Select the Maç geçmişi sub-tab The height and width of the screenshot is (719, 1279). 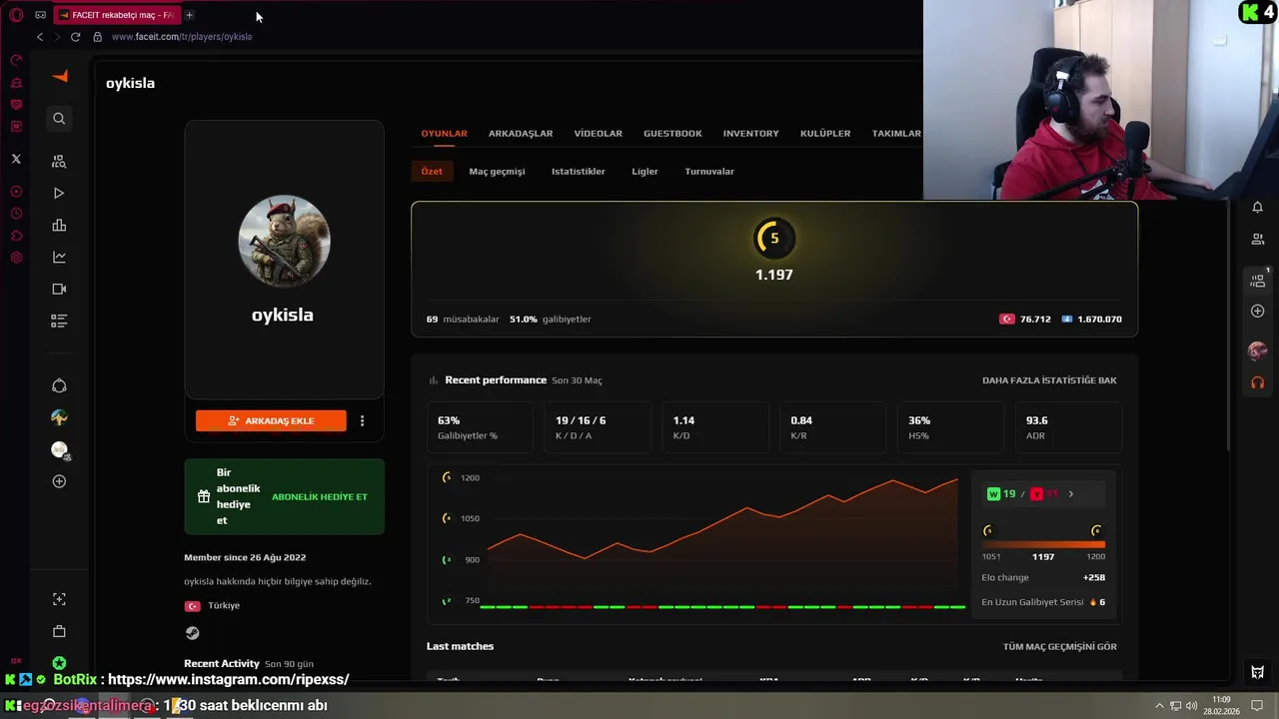coord(497,171)
